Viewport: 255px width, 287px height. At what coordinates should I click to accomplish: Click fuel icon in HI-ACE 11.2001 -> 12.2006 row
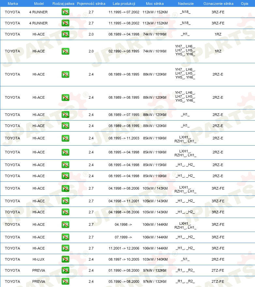click(66, 248)
